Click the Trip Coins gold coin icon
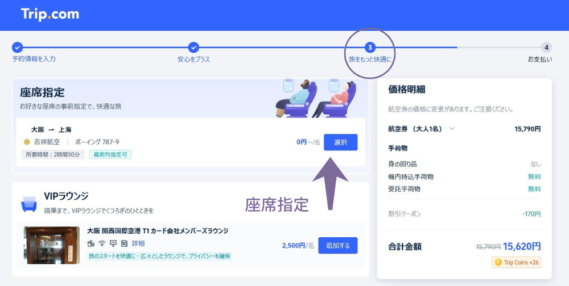Screen dimensions: 569x286 pyautogui.click(x=498, y=262)
